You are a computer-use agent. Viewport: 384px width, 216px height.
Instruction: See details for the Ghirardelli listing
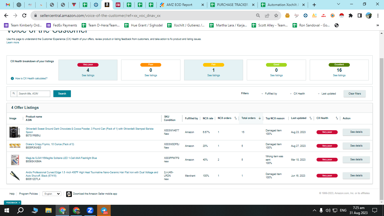[x=356, y=132]
